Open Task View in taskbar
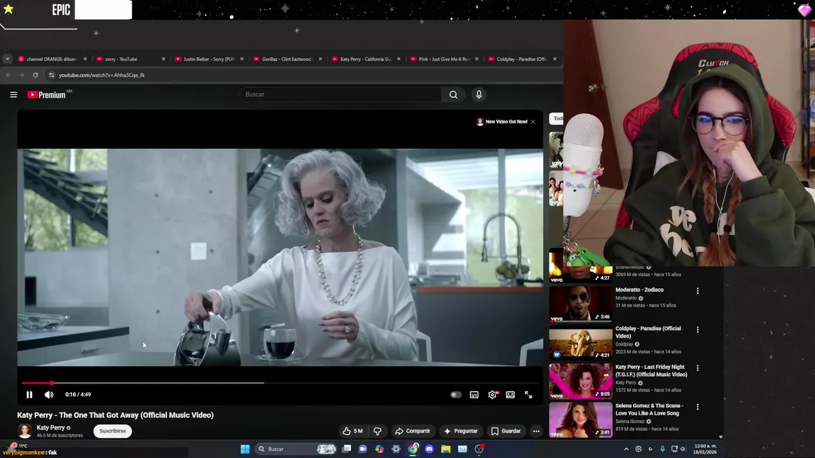 (346, 449)
